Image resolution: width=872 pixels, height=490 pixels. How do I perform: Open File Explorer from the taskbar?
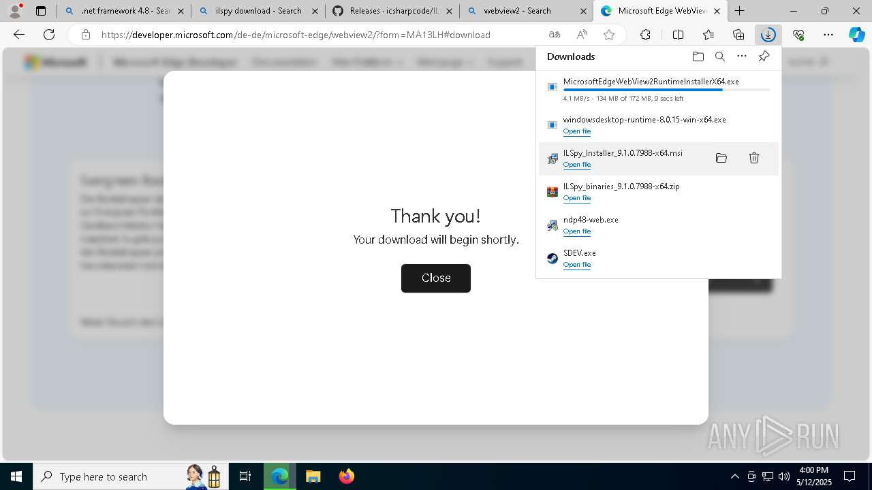tap(313, 476)
